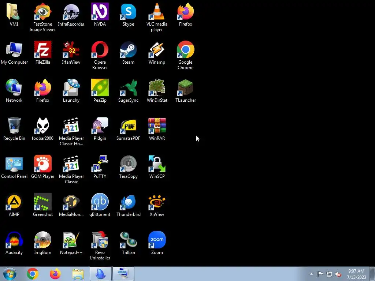
Task: Select the Control Panel icon
Action: coord(14,164)
